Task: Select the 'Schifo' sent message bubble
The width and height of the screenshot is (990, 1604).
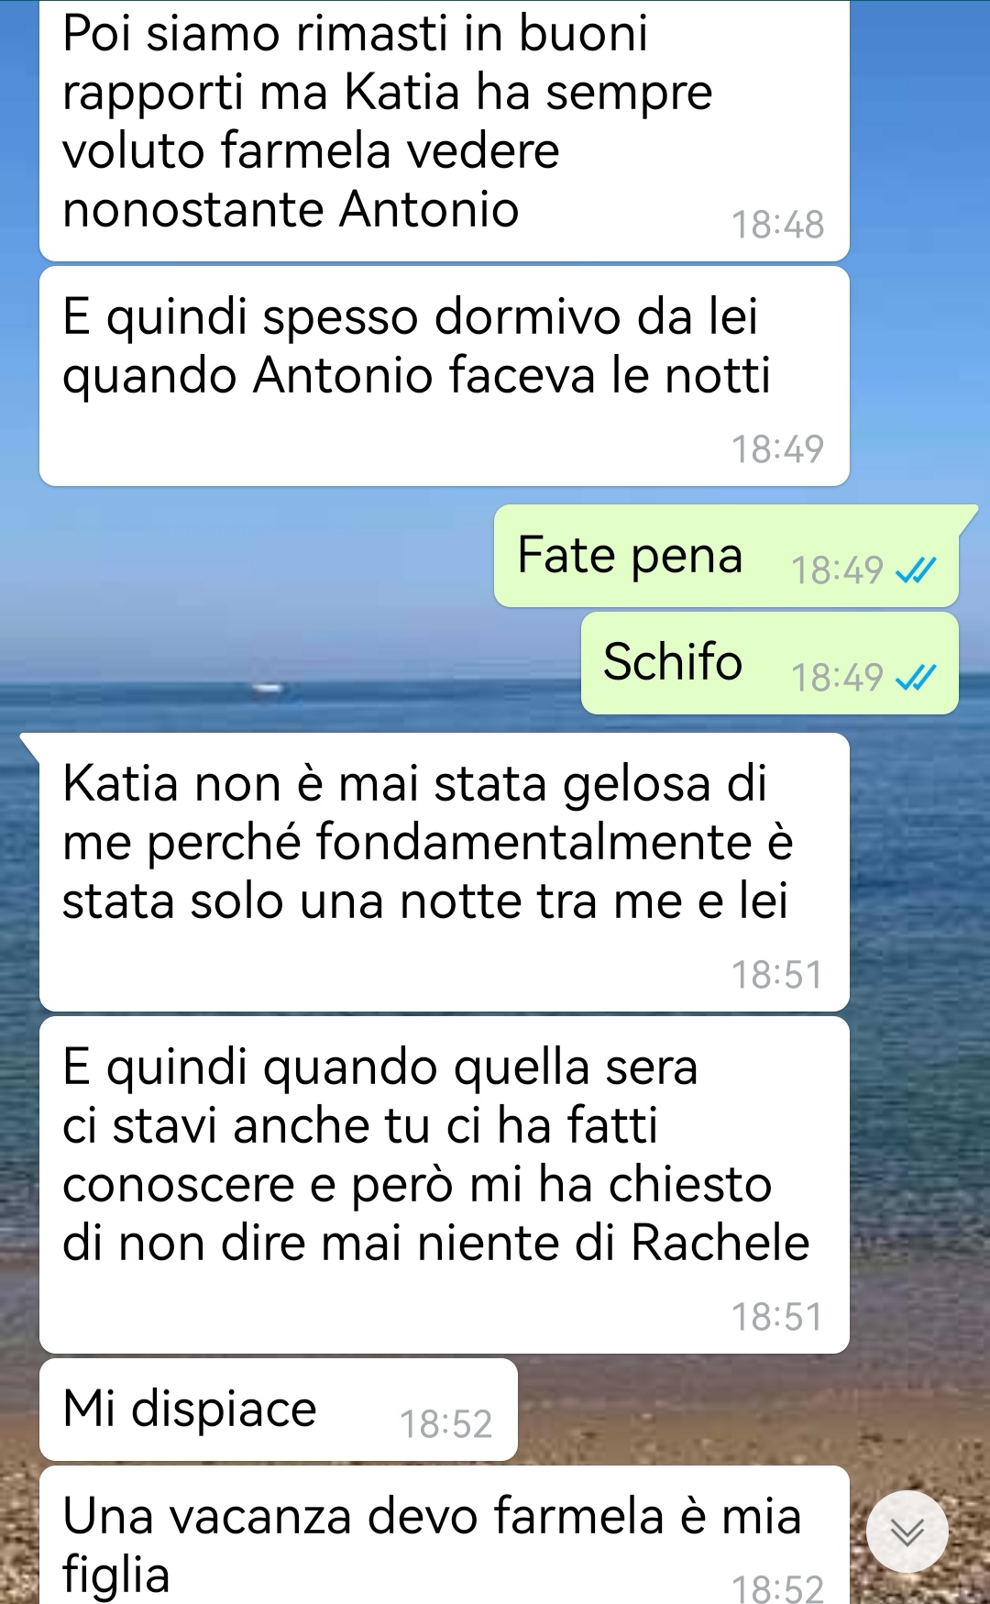Action: click(x=770, y=663)
